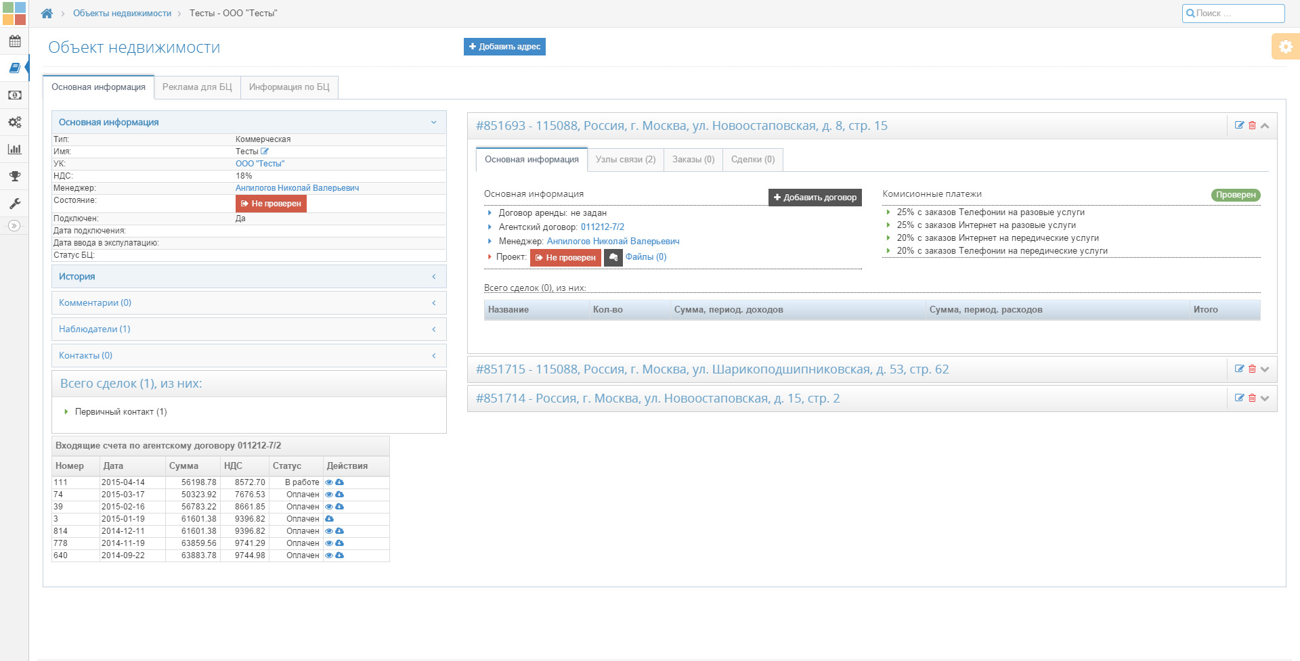Screen dimensions: 1300x661
Task: Click the home icon in the breadcrumb
Action: tap(47, 14)
